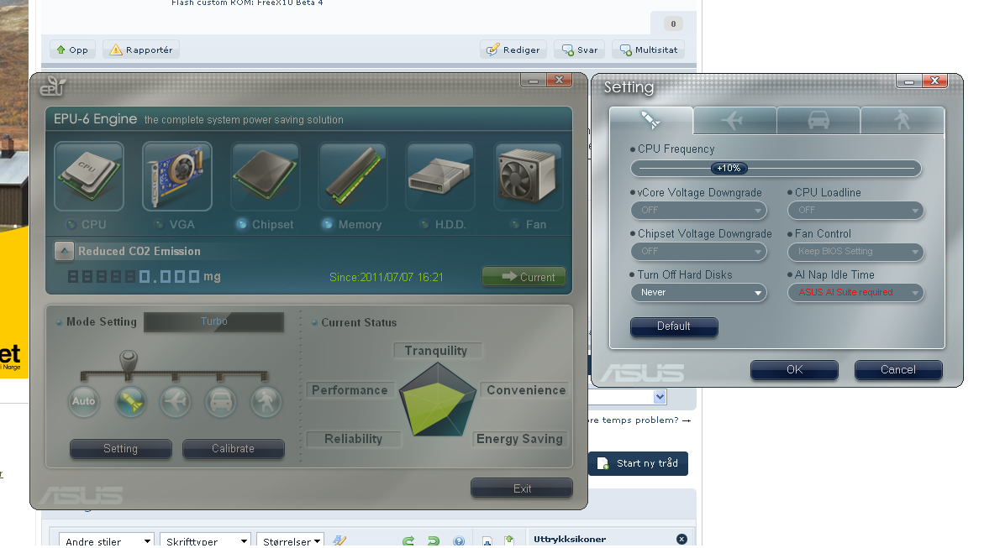Open the vCore Voltage Downgrade dropdown
The width and height of the screenshot is (984, 548).
[698, 210]
